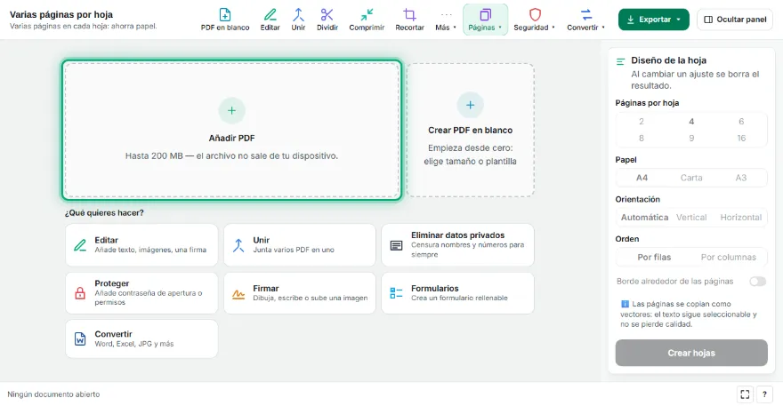
Task: Click the Convertir arrows icon in toolbar
Action: click(586, 14)
